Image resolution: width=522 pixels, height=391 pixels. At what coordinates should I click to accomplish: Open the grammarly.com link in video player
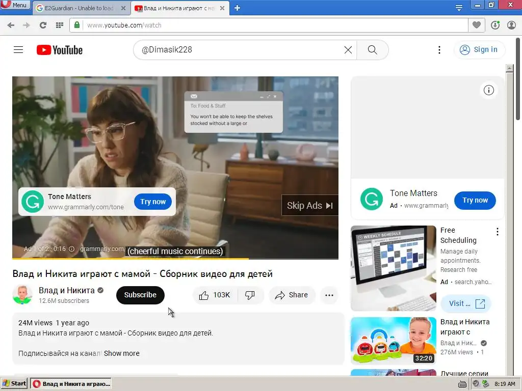point(102,248)
